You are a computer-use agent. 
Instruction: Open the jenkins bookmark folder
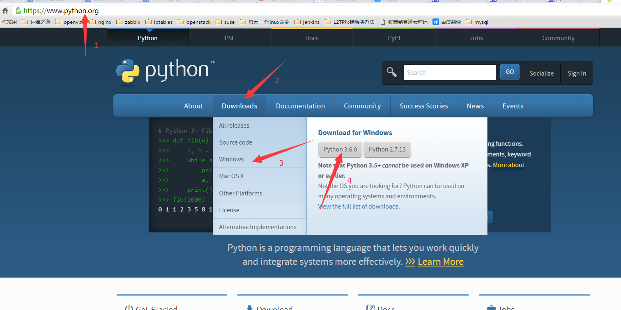(307, 22)
